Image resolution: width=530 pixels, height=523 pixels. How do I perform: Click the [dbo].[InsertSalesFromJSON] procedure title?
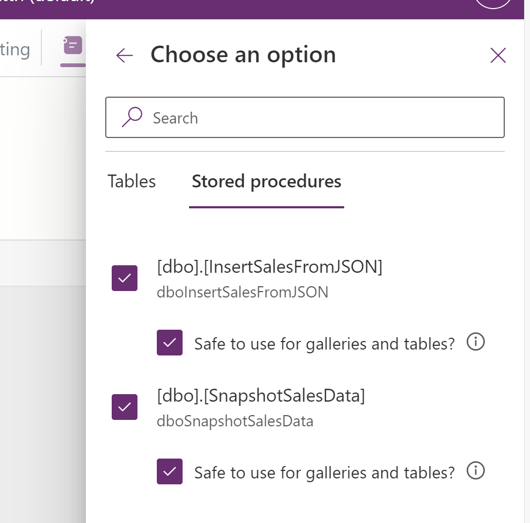pyautogui.click(x=268, y=267)
